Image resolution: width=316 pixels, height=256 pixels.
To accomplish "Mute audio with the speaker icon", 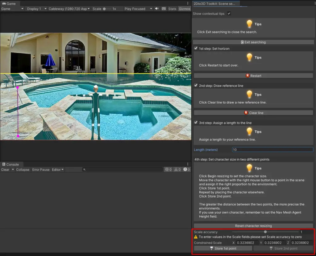I will click(x=157, y=9).
